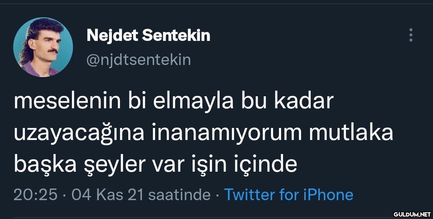Click the @njdtsentekin handle
Viewport: 433px width, 219px height.
click(x=139, y=60)
